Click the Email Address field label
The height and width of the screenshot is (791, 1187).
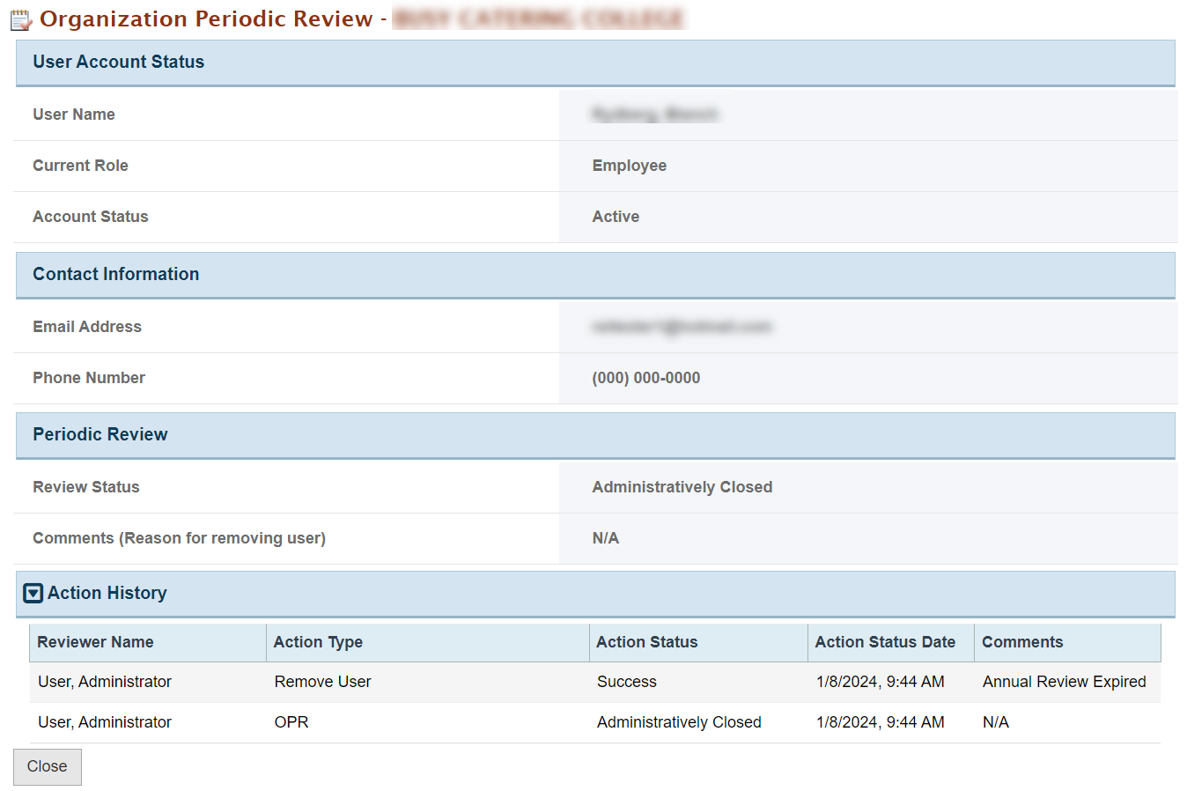point(87,327)
